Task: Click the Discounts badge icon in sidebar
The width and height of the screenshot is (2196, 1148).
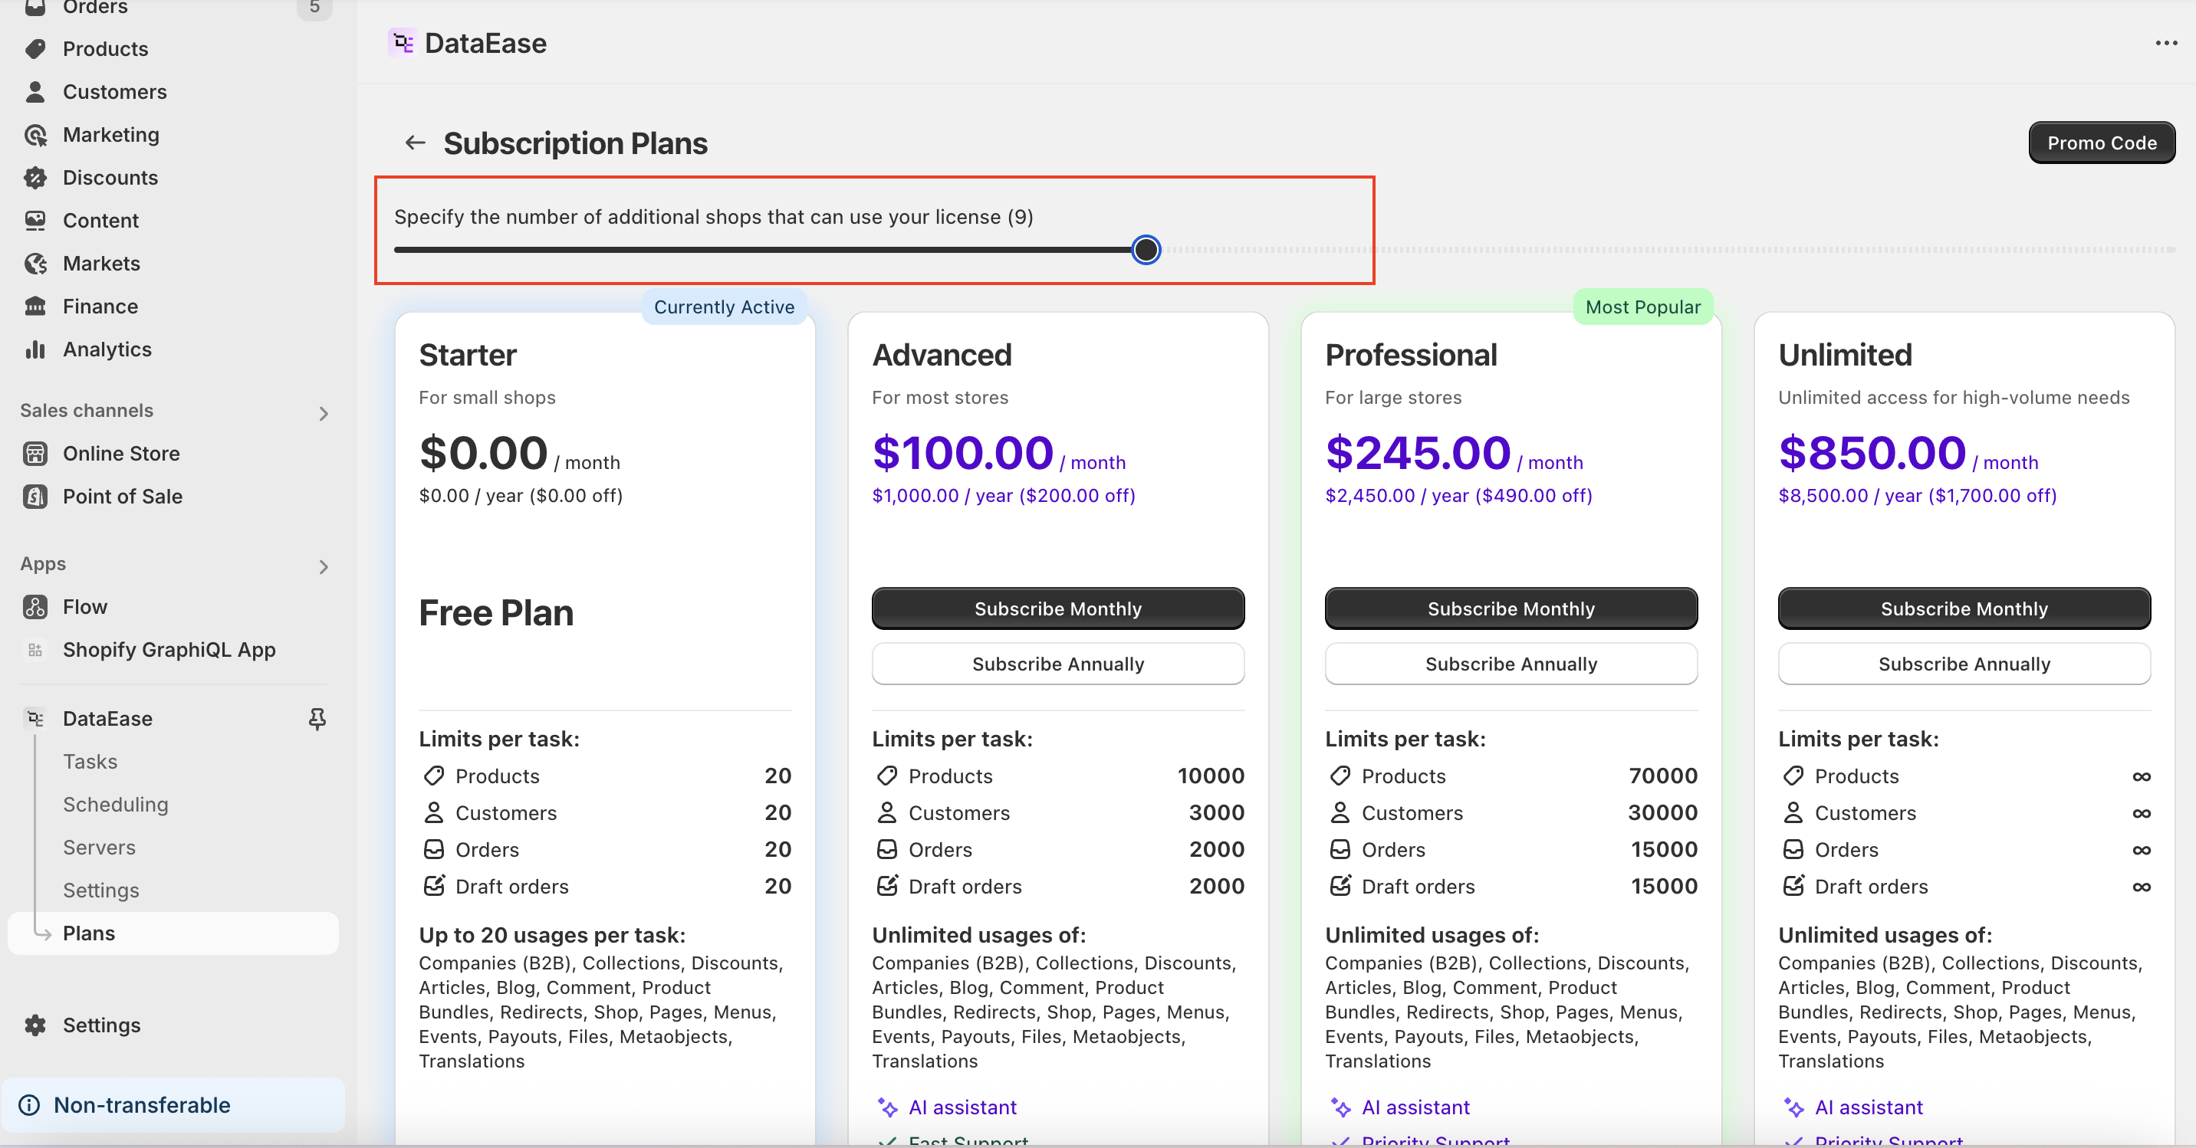Action: tap(35, 177)
